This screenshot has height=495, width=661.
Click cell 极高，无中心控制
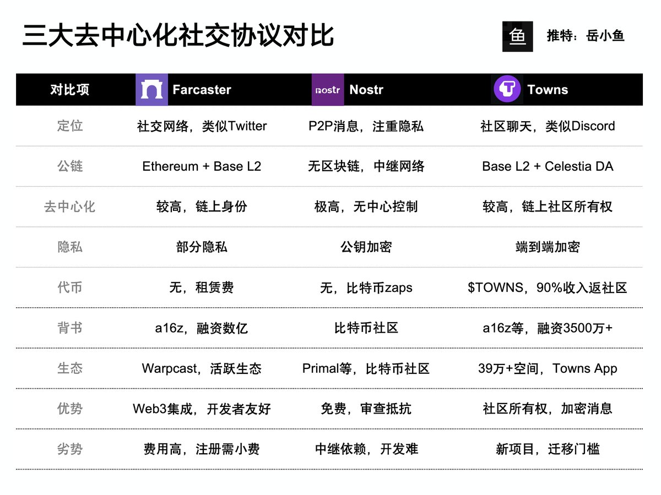tap(366, 206)
